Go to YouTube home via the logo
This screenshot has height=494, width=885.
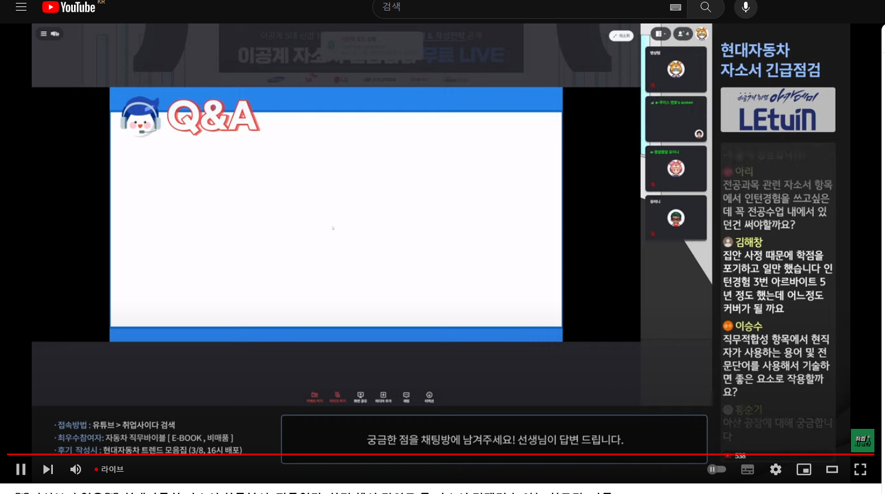click(69, 7)
